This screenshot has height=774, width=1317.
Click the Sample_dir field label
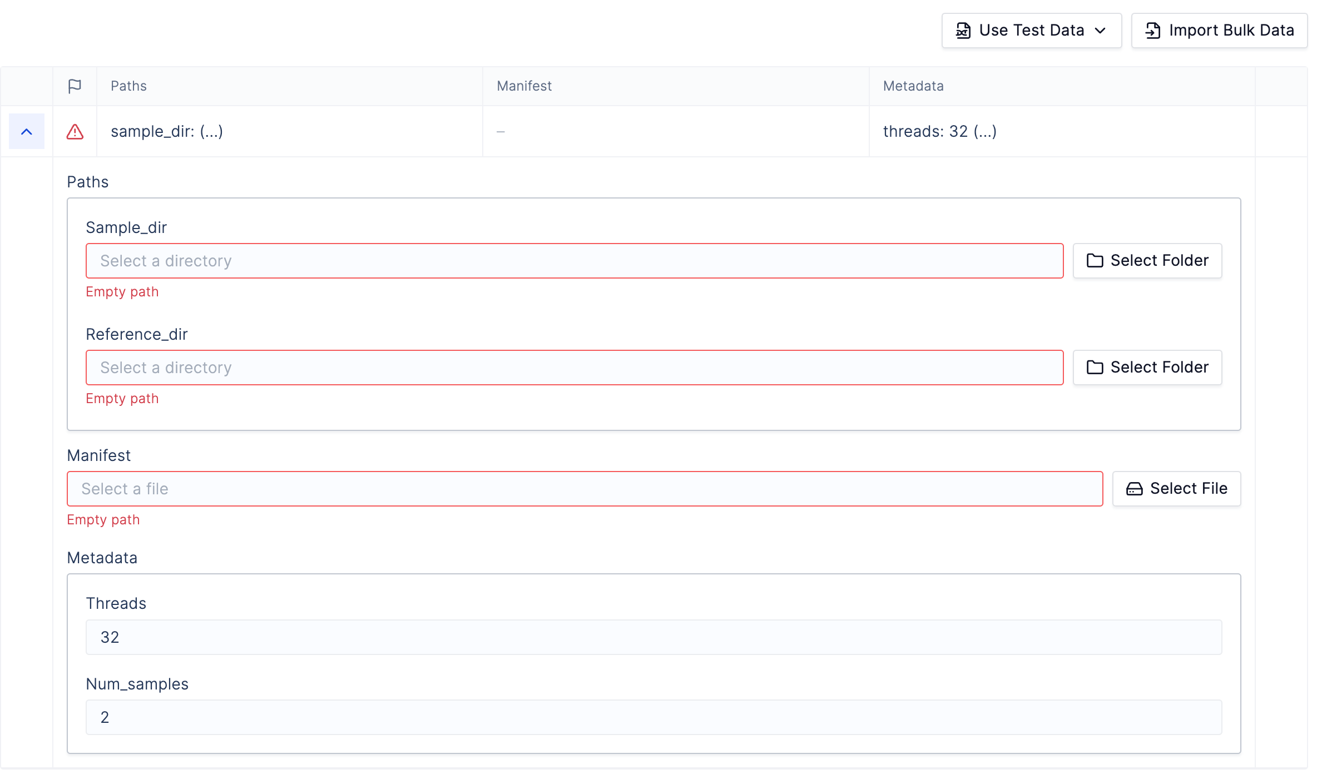126,227
